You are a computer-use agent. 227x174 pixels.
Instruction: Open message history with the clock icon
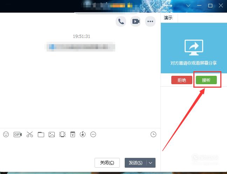click(x=153, y=134)
